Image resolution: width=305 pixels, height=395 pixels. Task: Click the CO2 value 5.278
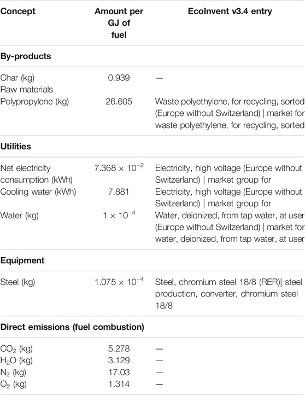point(119,348)
